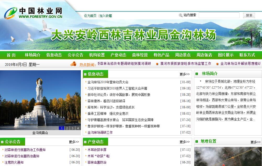Click green arrow icon beside 地理位置 header
The width and height of the screenshot is (262, 166).
pos(197,142)
